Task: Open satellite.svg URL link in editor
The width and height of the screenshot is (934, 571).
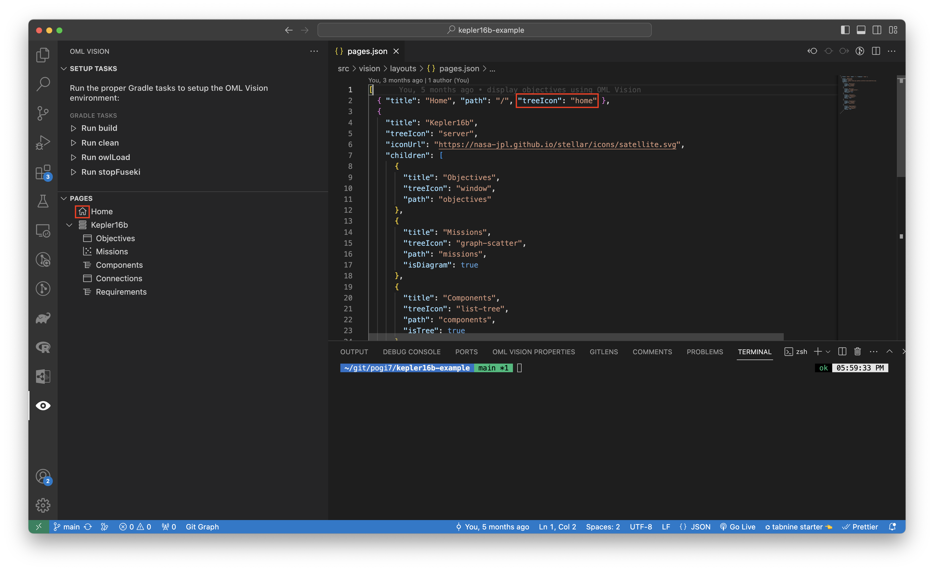Action: (x=557, y=144)
